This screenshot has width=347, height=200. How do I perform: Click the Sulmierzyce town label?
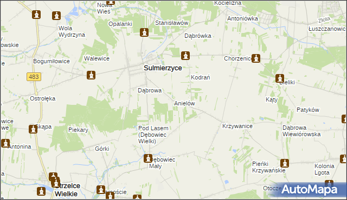pos(163,68)
